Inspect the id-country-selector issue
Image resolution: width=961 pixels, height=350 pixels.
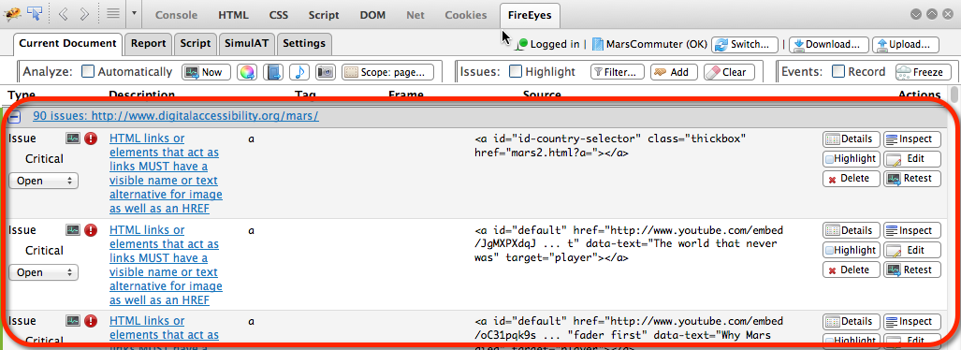click(912, 139)
